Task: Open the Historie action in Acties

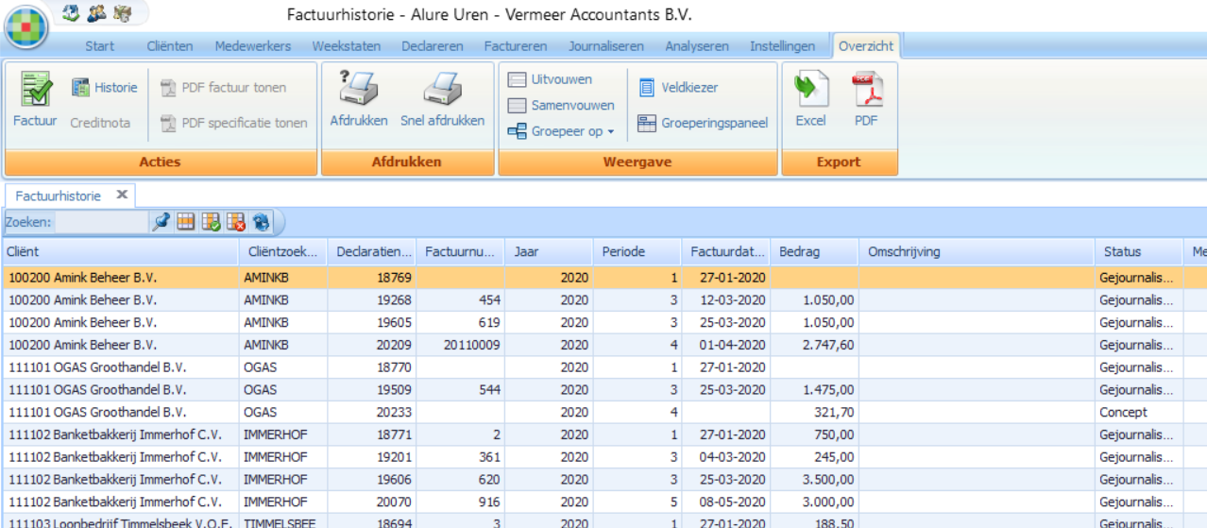Action: tap(105, 88)
